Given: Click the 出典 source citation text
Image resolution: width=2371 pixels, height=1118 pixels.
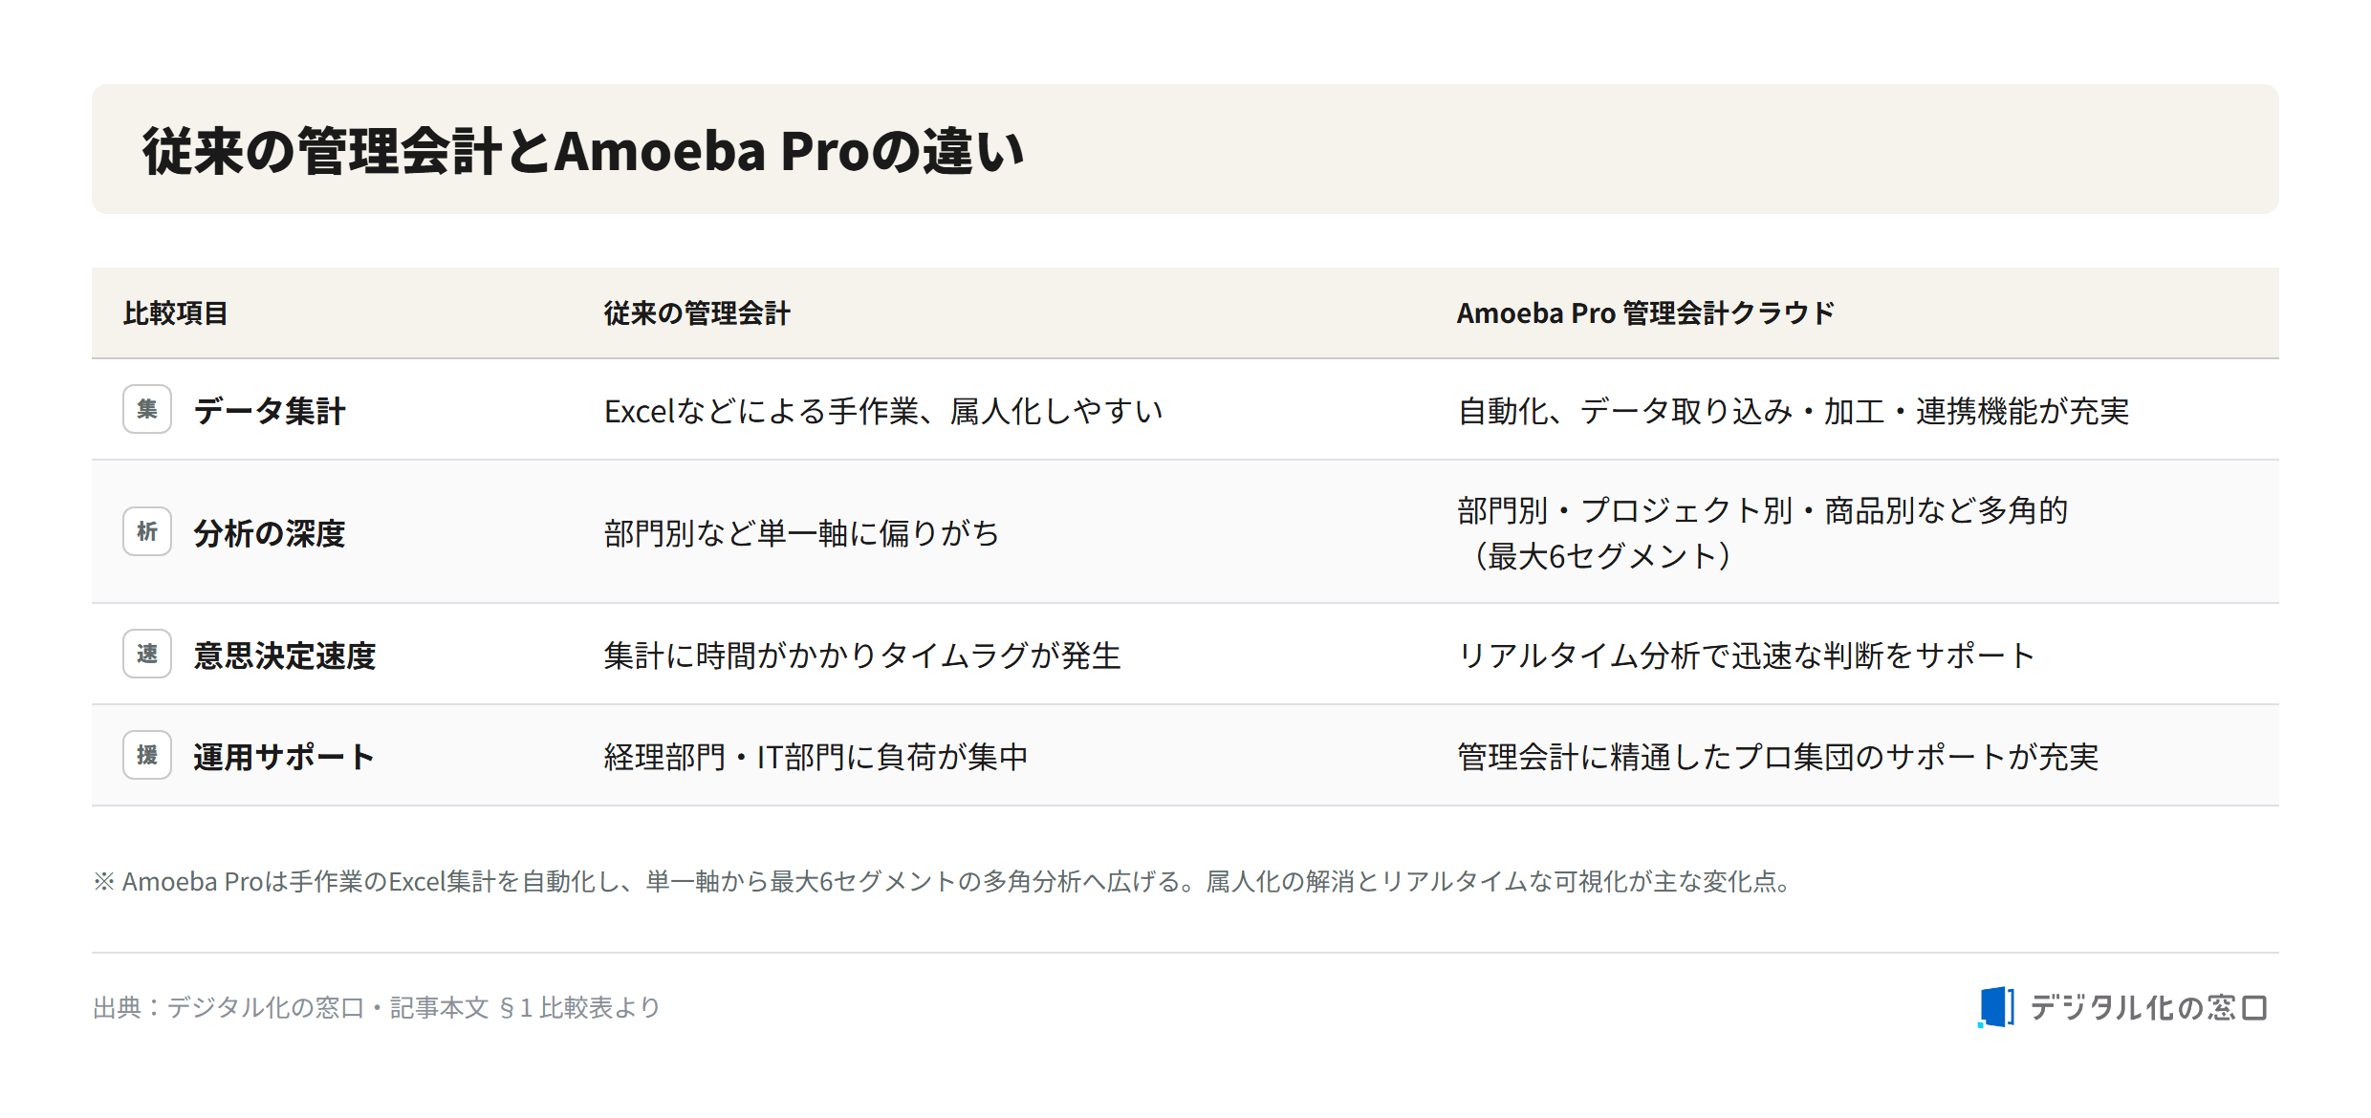Looking at the screenshot, I should 377,1007.
